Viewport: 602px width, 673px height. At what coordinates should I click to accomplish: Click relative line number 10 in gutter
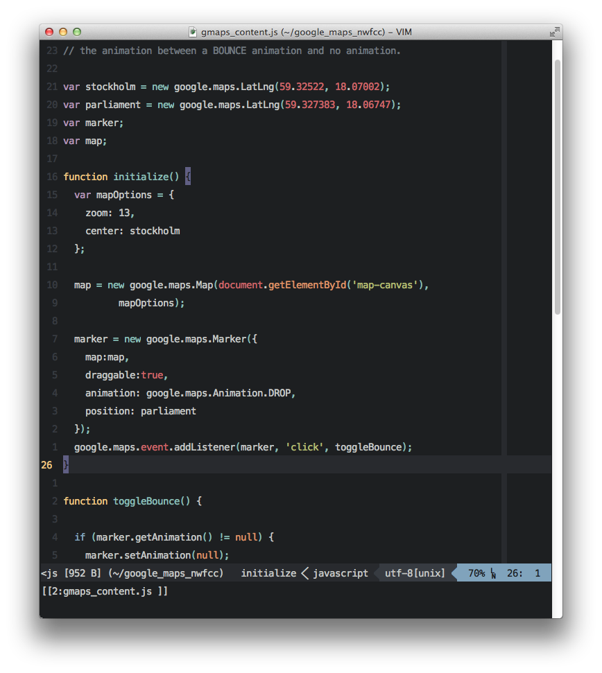pyautogui.click(x=52, y=285)
